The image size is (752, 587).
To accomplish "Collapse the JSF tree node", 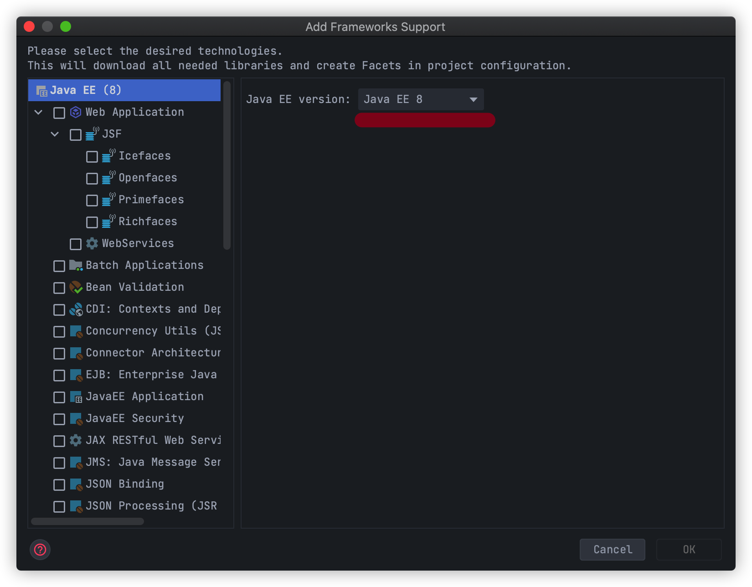I will pyautogui.click(x=55, y=134).
